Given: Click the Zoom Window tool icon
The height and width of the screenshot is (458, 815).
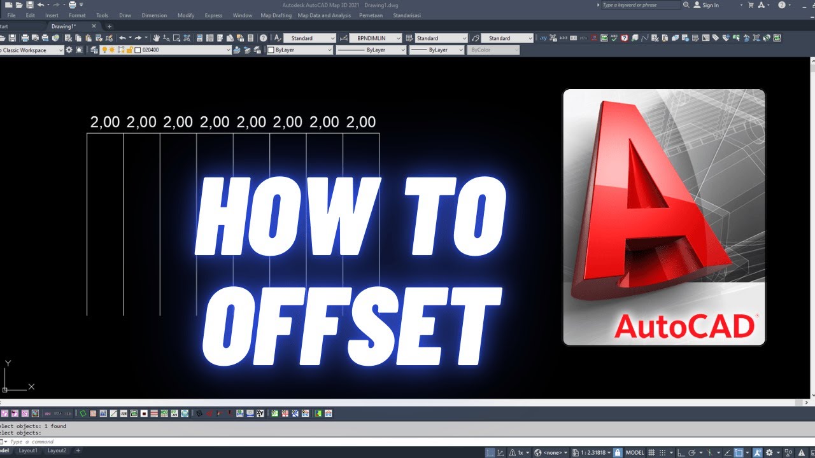Looking at the screenshot, I should [176, 38].
